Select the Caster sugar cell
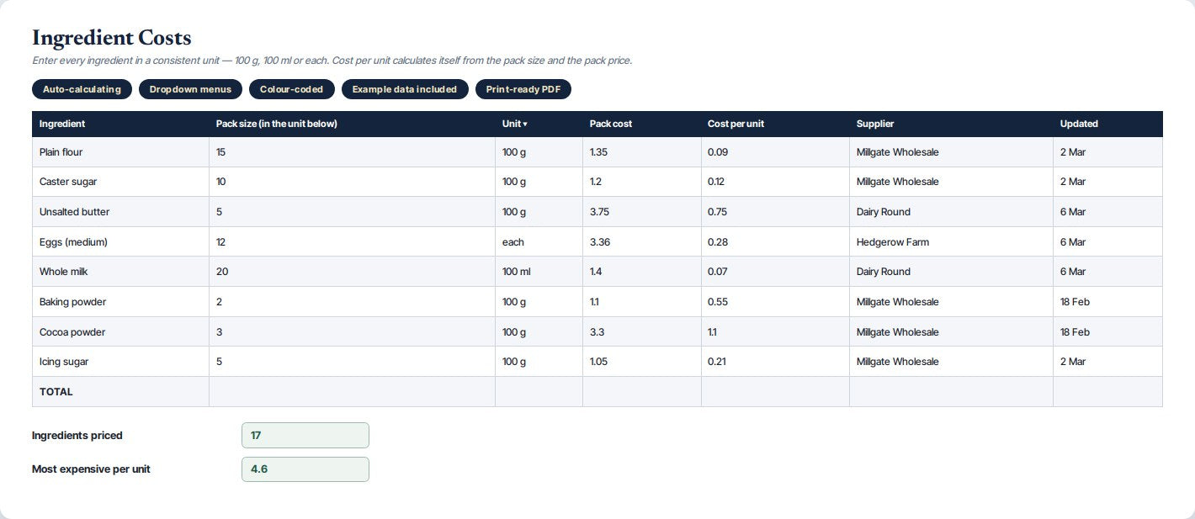This screenshot has height=519, width=1195. pyautogui.click(x=120, y=182)
